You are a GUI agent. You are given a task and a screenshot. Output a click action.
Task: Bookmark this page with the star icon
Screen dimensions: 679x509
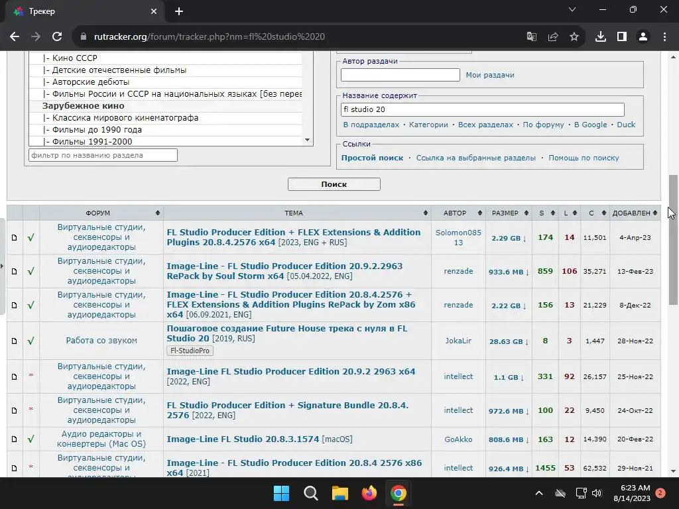[x=574, y=37]
